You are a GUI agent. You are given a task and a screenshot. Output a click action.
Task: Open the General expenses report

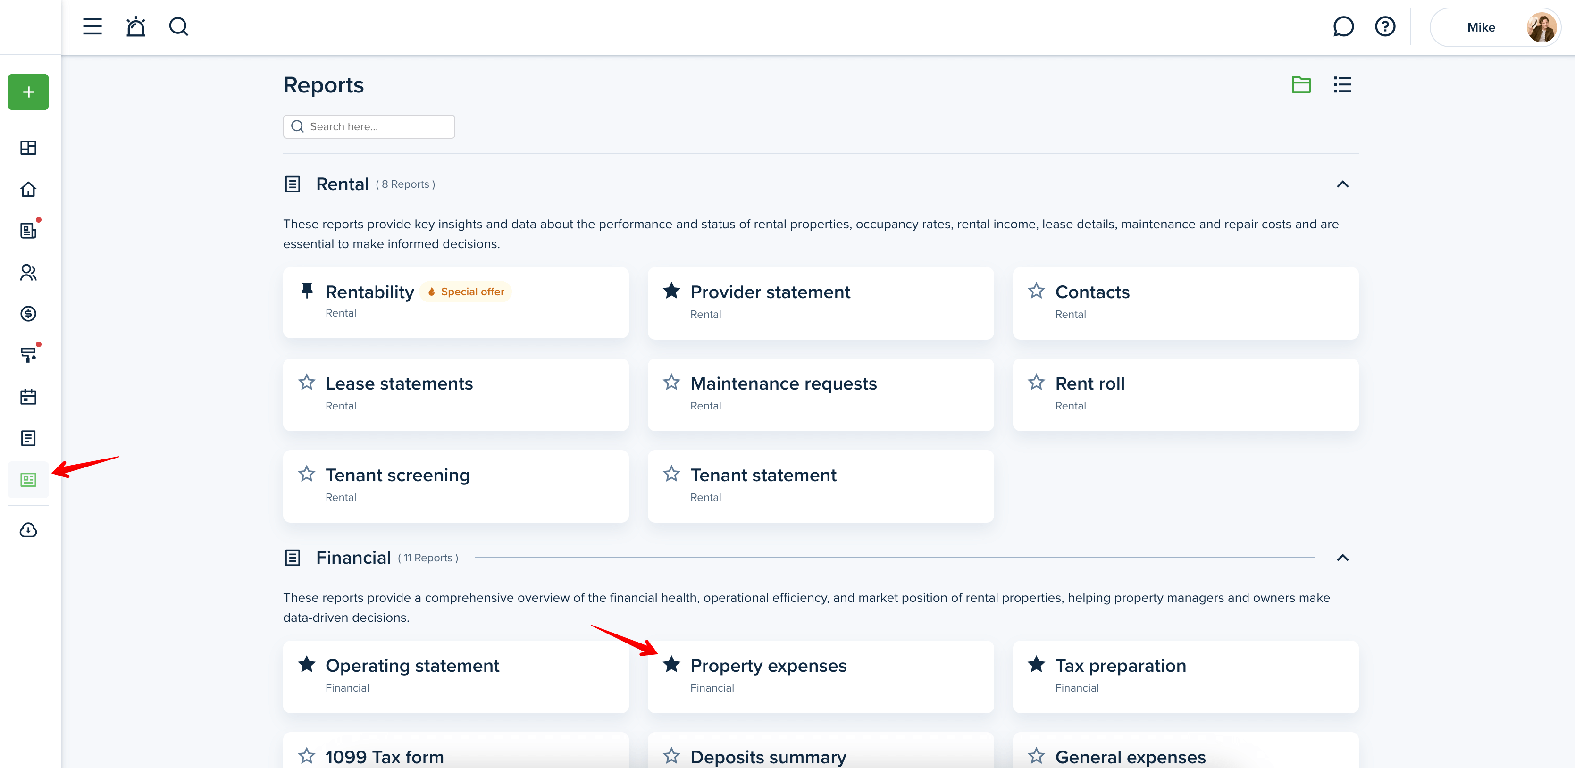pyautogui.click(x=1185, y=751)
